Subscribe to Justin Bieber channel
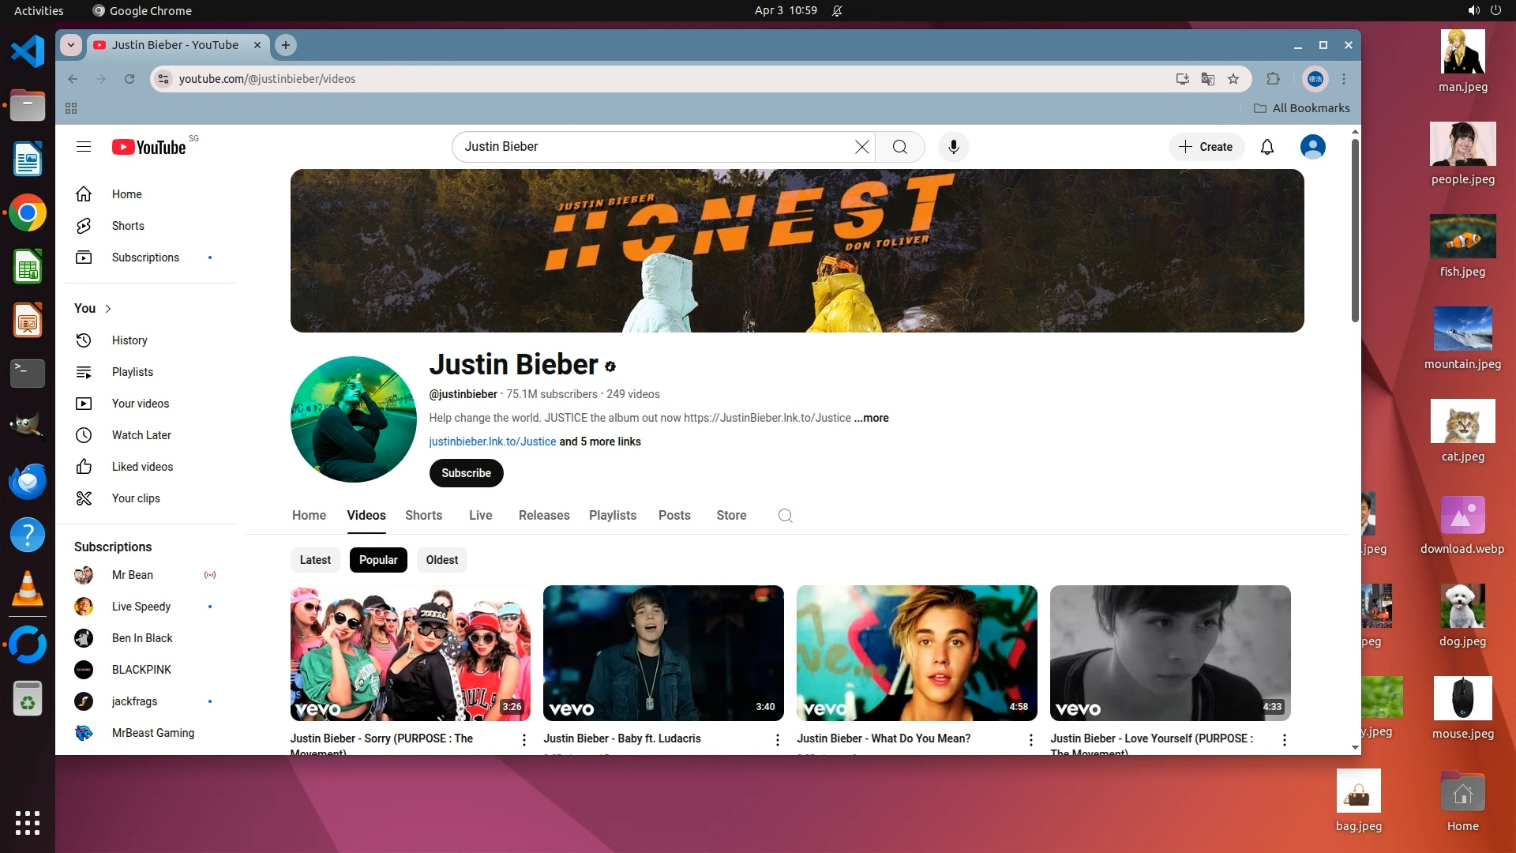Image resolution: width=1516 pixels, height=853 pixels. pyautogui.click(x=466, y=473)
